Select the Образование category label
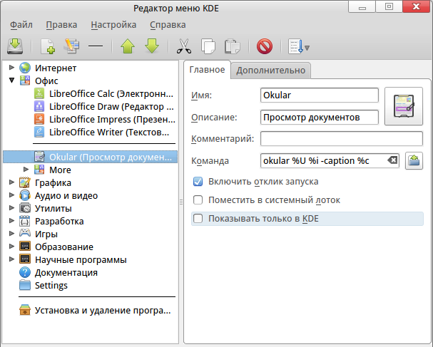Image resolution: width=433 pixels, height=347 pixels. click(64, 247)
